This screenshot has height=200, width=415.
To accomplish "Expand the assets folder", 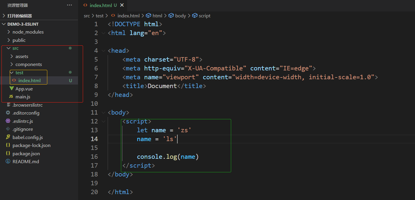I will (39, 56).
